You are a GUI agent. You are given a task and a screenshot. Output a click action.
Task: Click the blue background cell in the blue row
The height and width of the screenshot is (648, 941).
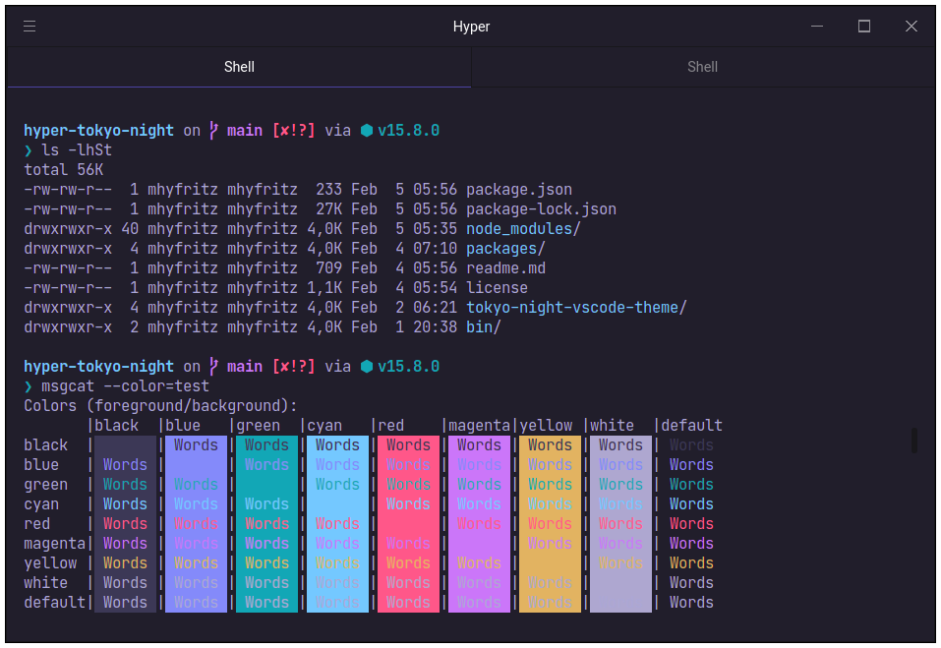[197, 465]
